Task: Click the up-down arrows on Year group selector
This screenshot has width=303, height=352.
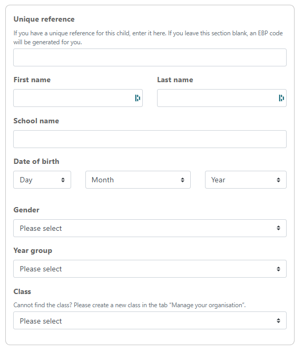Action: point(278,269)
